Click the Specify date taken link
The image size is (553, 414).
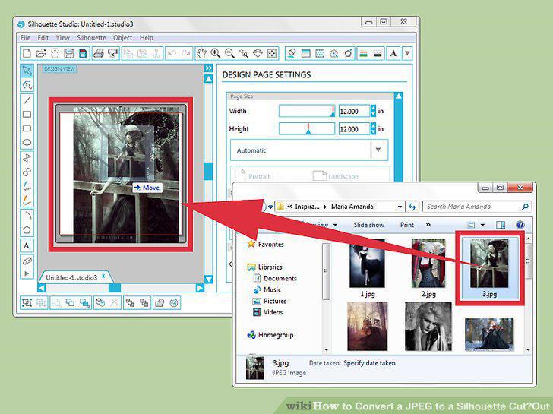tap(369, 363)
